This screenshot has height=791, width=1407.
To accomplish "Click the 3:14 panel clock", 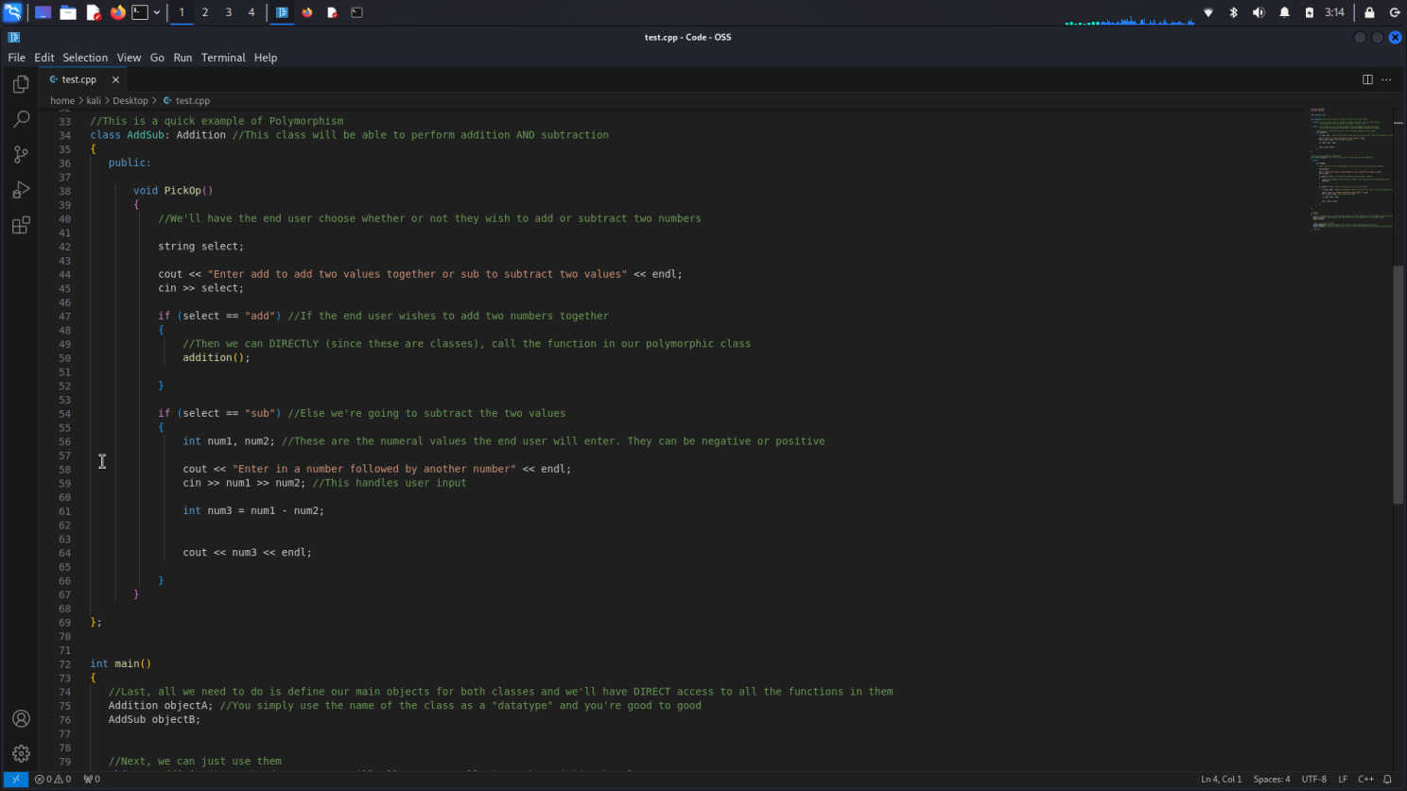I will pyautogui.click(x=1334, y=12).
